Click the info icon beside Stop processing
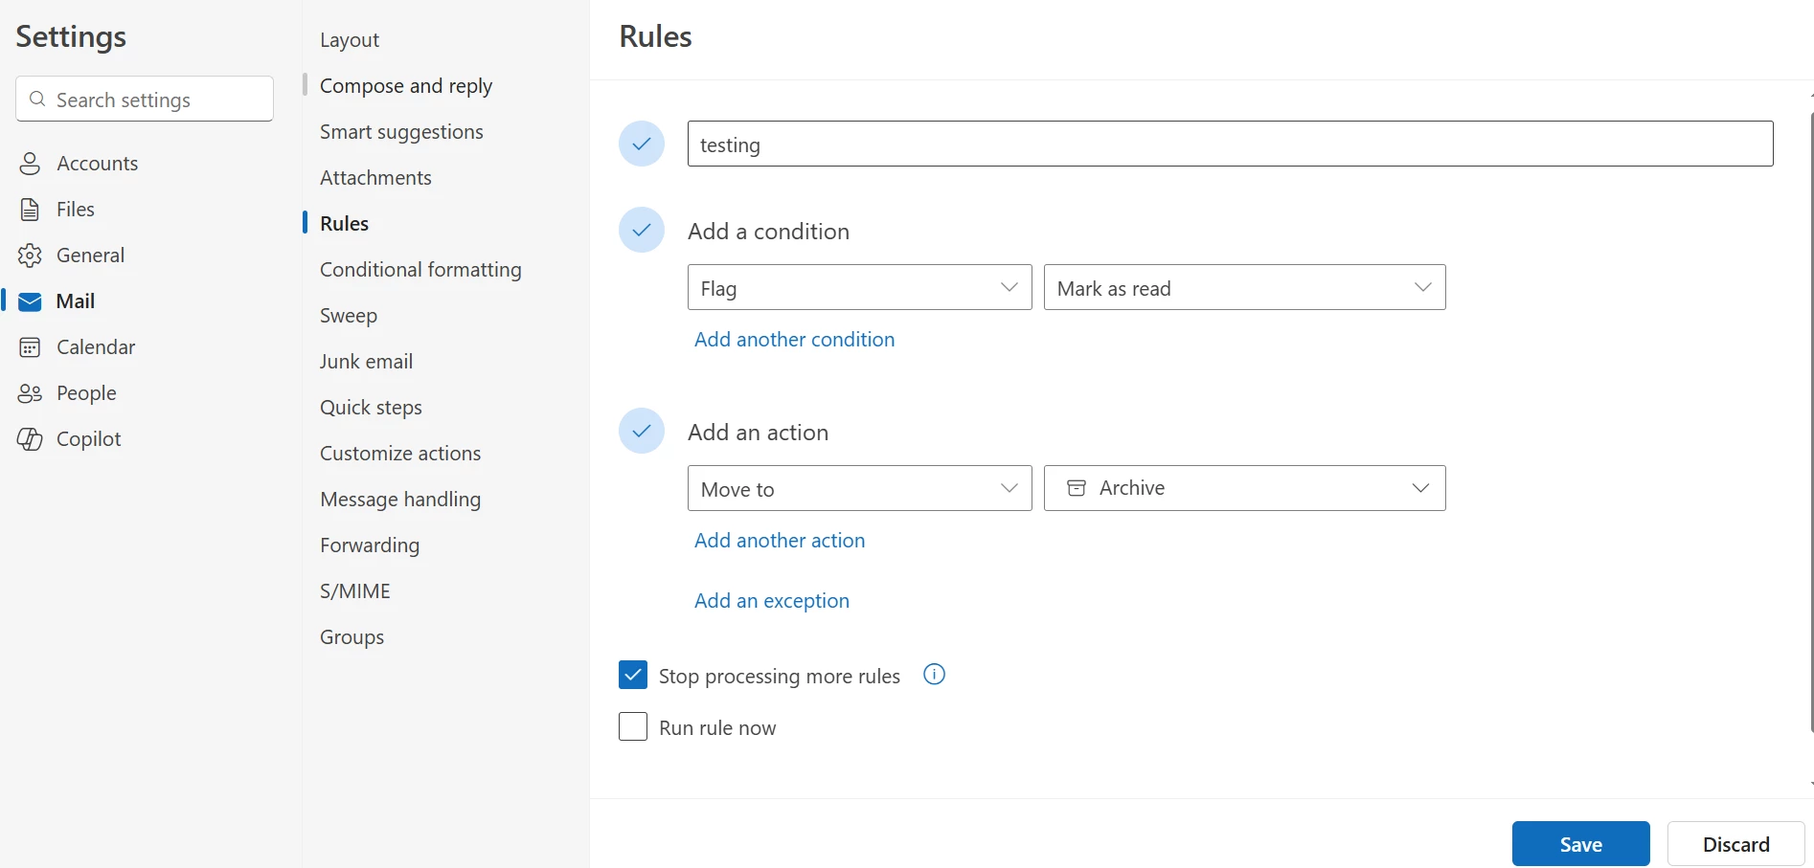The image size is (1814, 868). pyautogui.click(x=934, y=675)
